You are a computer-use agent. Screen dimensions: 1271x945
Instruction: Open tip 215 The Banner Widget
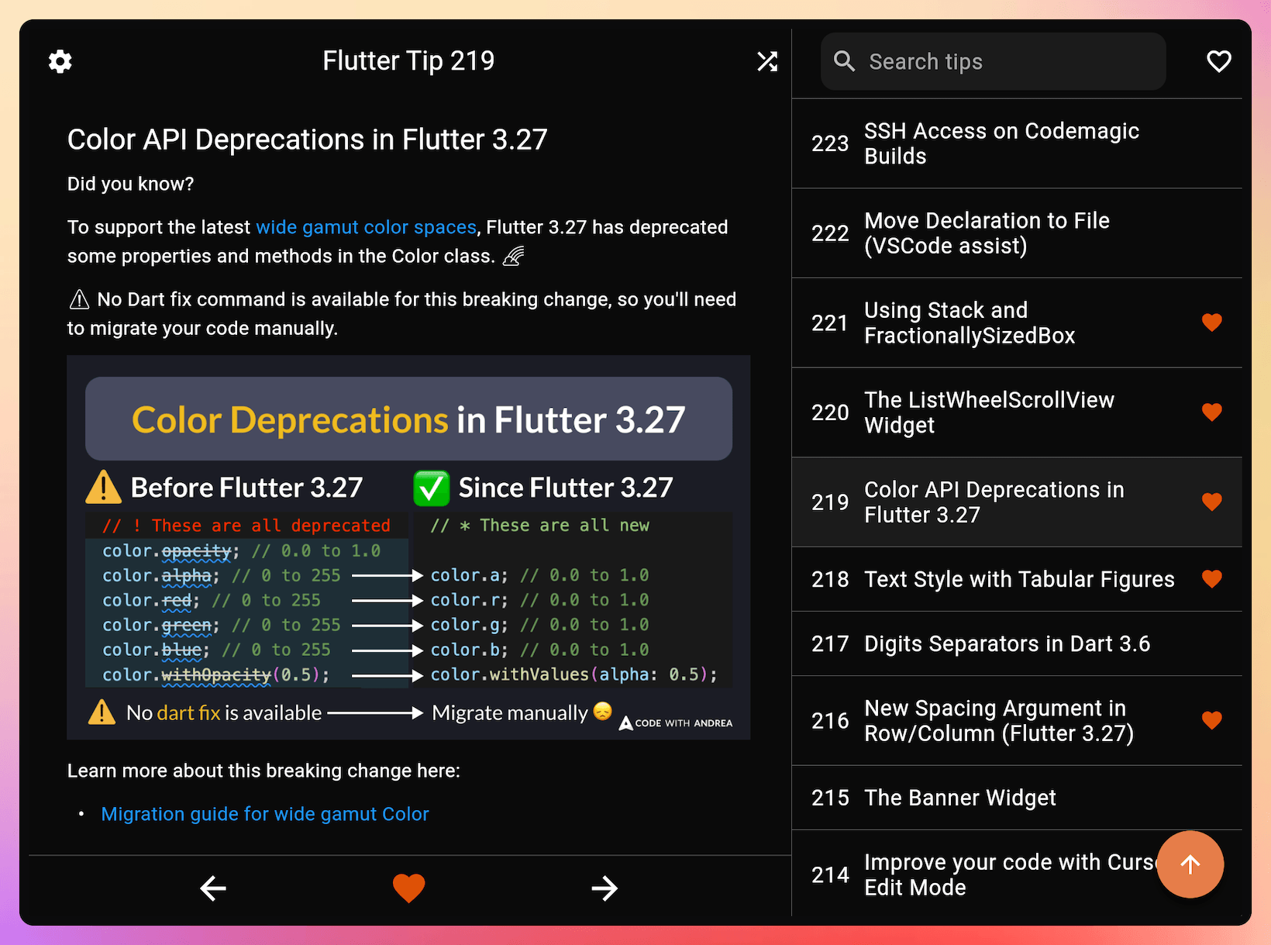point(960,797)
